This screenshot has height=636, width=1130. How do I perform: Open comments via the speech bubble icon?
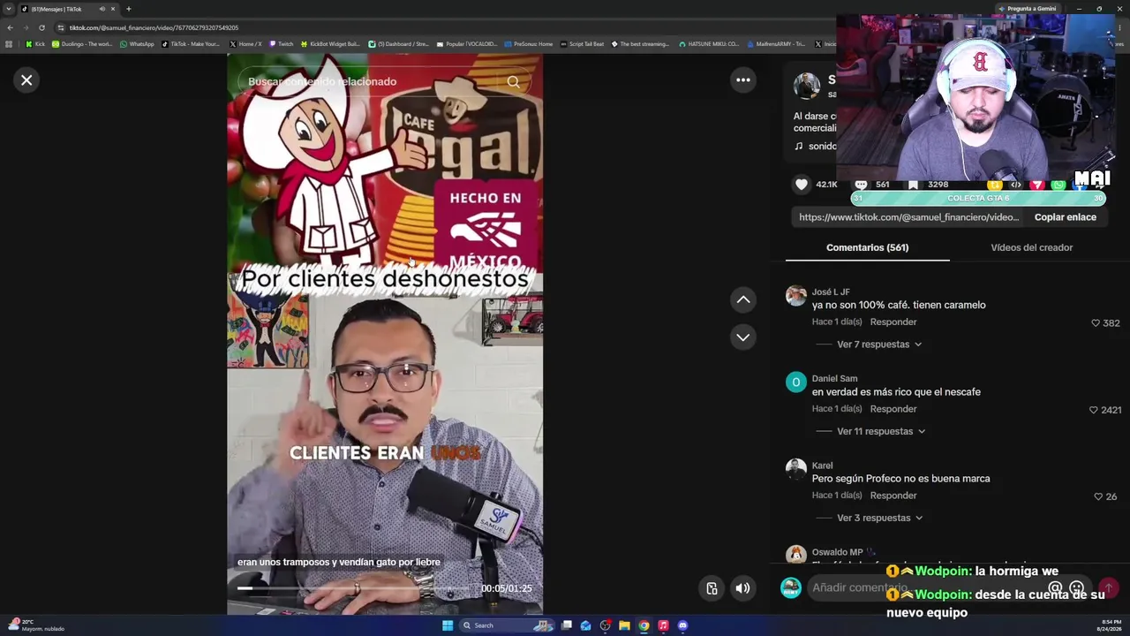click(x=861, y=185)
